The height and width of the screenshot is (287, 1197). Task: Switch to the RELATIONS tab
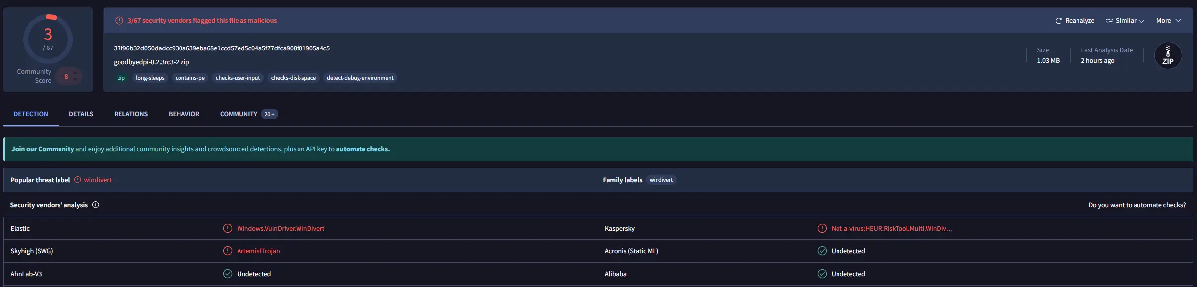[131, 114]
